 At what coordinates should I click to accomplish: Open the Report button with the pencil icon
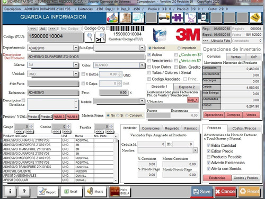click(47, 191)
